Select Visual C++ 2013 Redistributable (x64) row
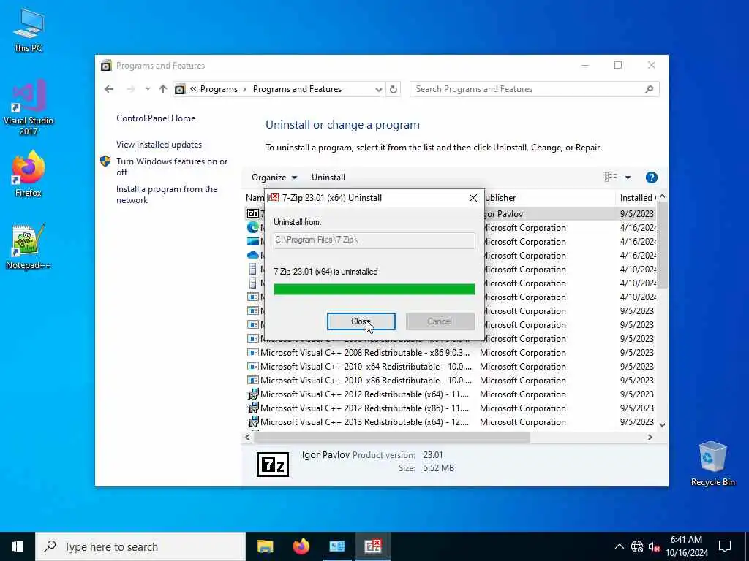This screenshot has height=561, width=749. pos(451,422)
